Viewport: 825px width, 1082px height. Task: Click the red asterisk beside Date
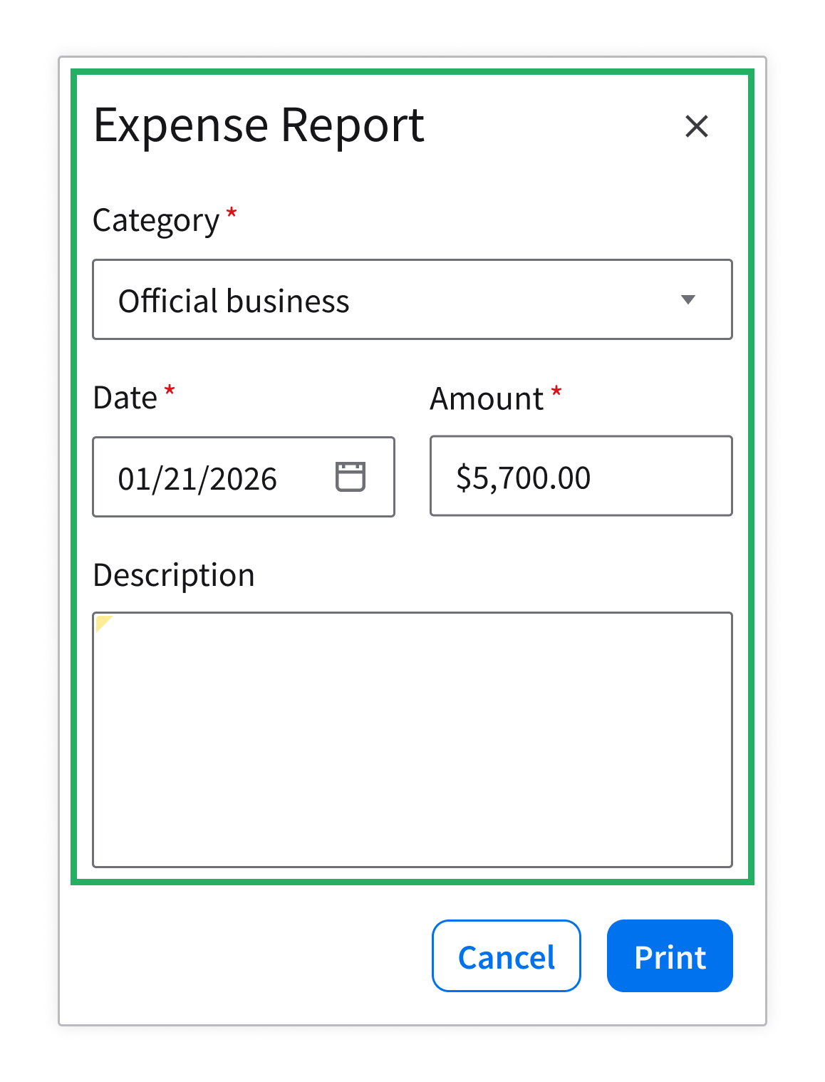point(170,391)
